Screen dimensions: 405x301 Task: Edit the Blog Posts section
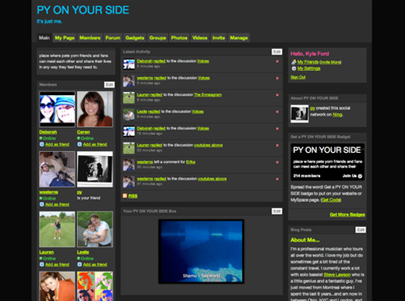click(361, 230)
